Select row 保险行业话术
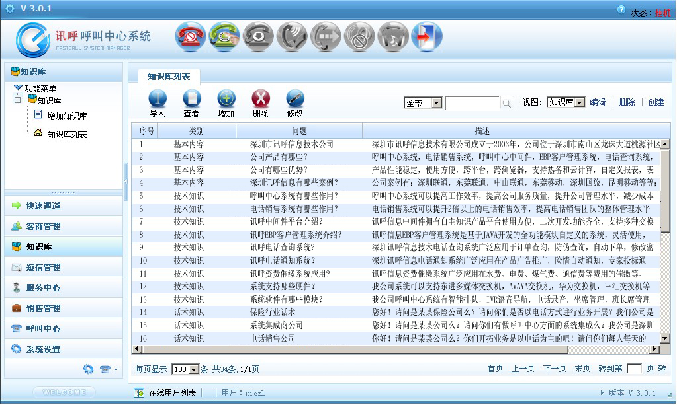Viewport: 677px width, 405px height. coord(396,313)
